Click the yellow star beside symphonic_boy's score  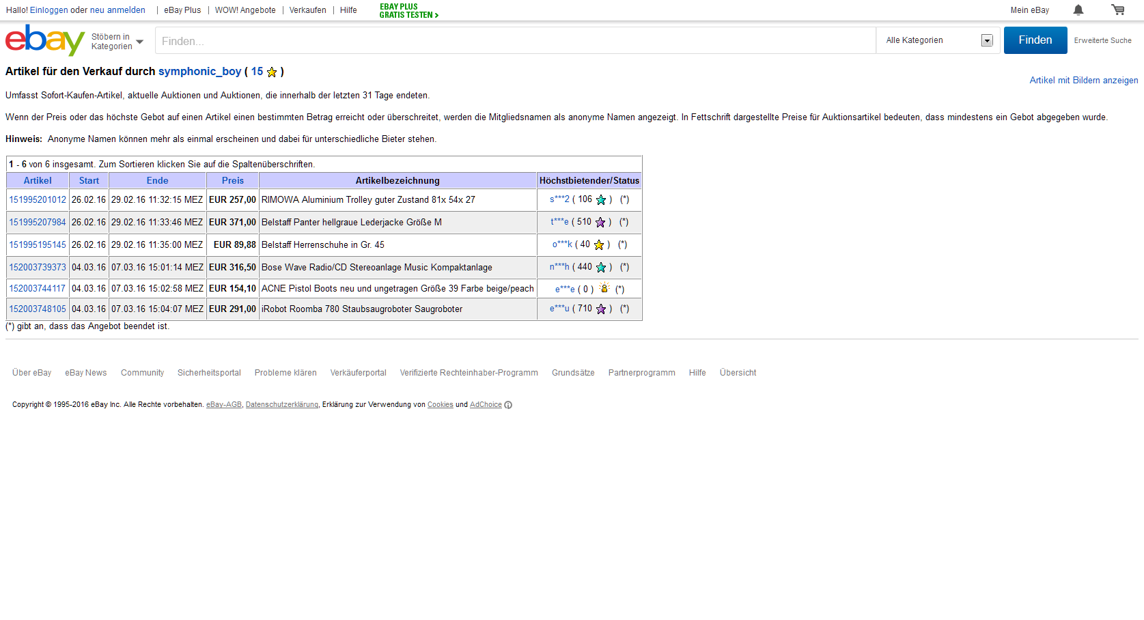pos(272,72)
